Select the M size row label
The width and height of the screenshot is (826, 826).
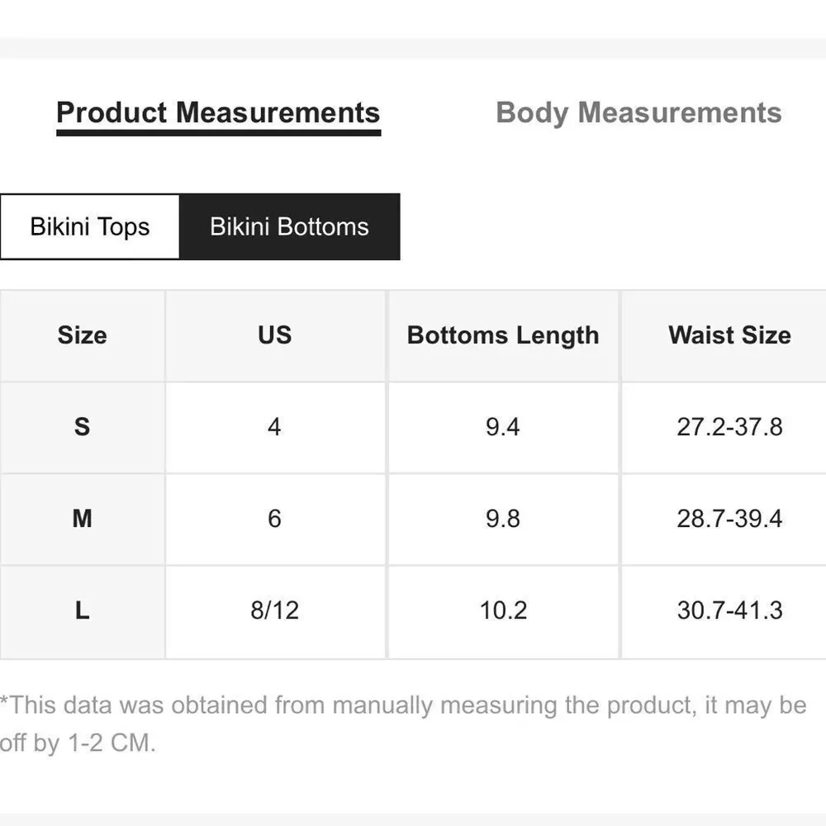coord(82,519)
